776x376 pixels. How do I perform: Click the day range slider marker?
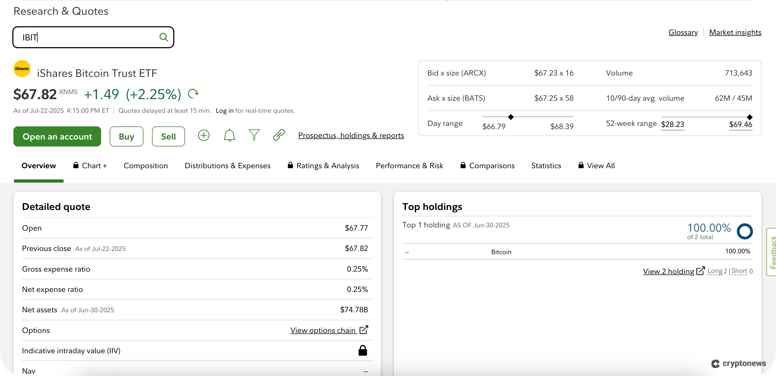[x=510, y=117]
